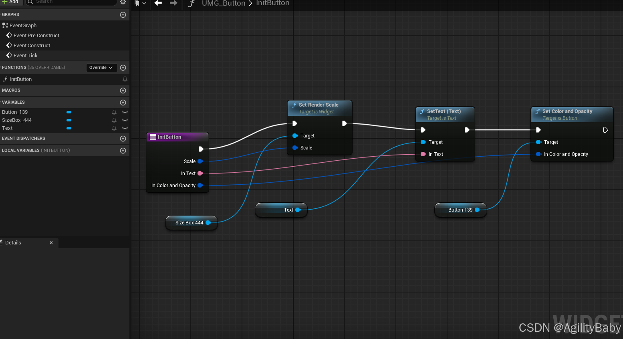Add a new event dispatcher with the plus icon
The width and height of the screenshot is (623, 339).
123,139
